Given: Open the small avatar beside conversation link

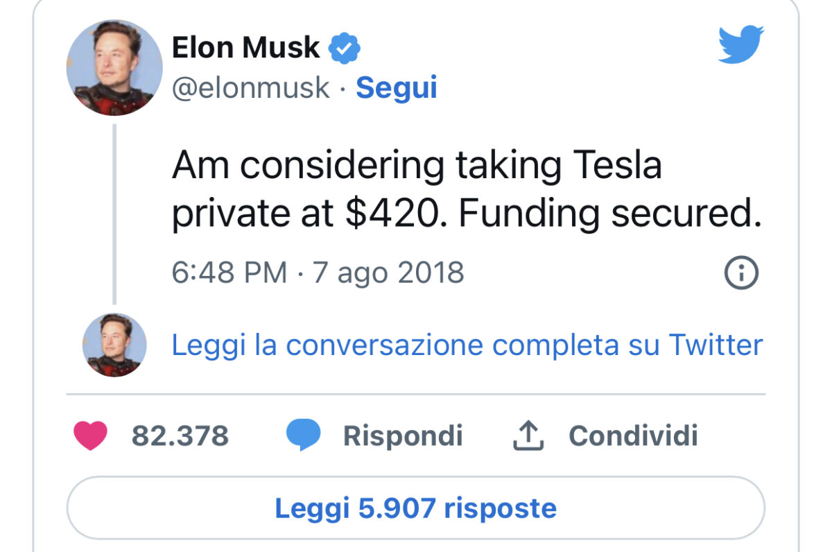Looking at the screenshot, I should [x=114, y=345].
